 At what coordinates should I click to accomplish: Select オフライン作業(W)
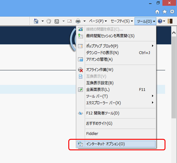(x=116, y=70)
